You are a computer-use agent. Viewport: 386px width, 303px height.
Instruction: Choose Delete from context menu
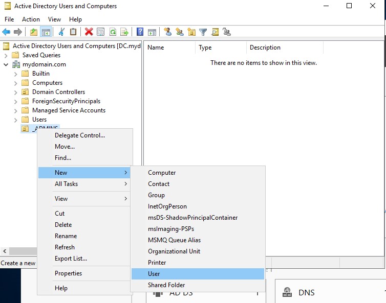[x=84, y=225]
